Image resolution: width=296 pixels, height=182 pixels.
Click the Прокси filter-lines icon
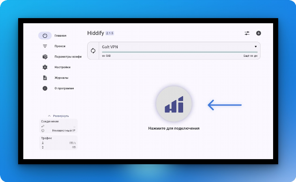45,46
